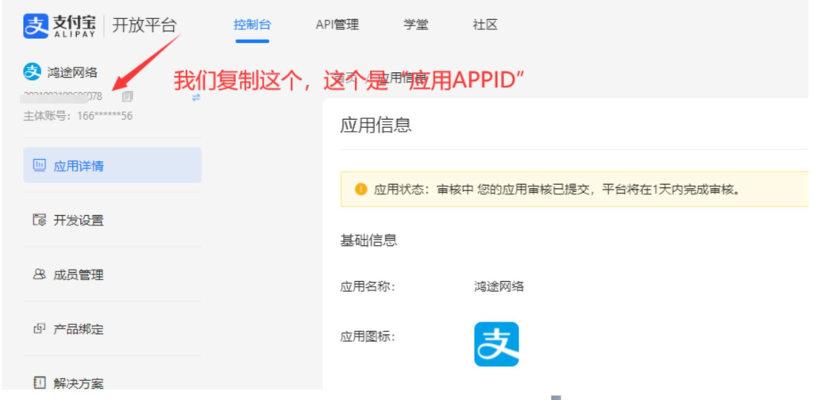Viewport: 813px width, 400px height.
Task: Click the 成员管理 people icon
Action: tap(40, 275)
